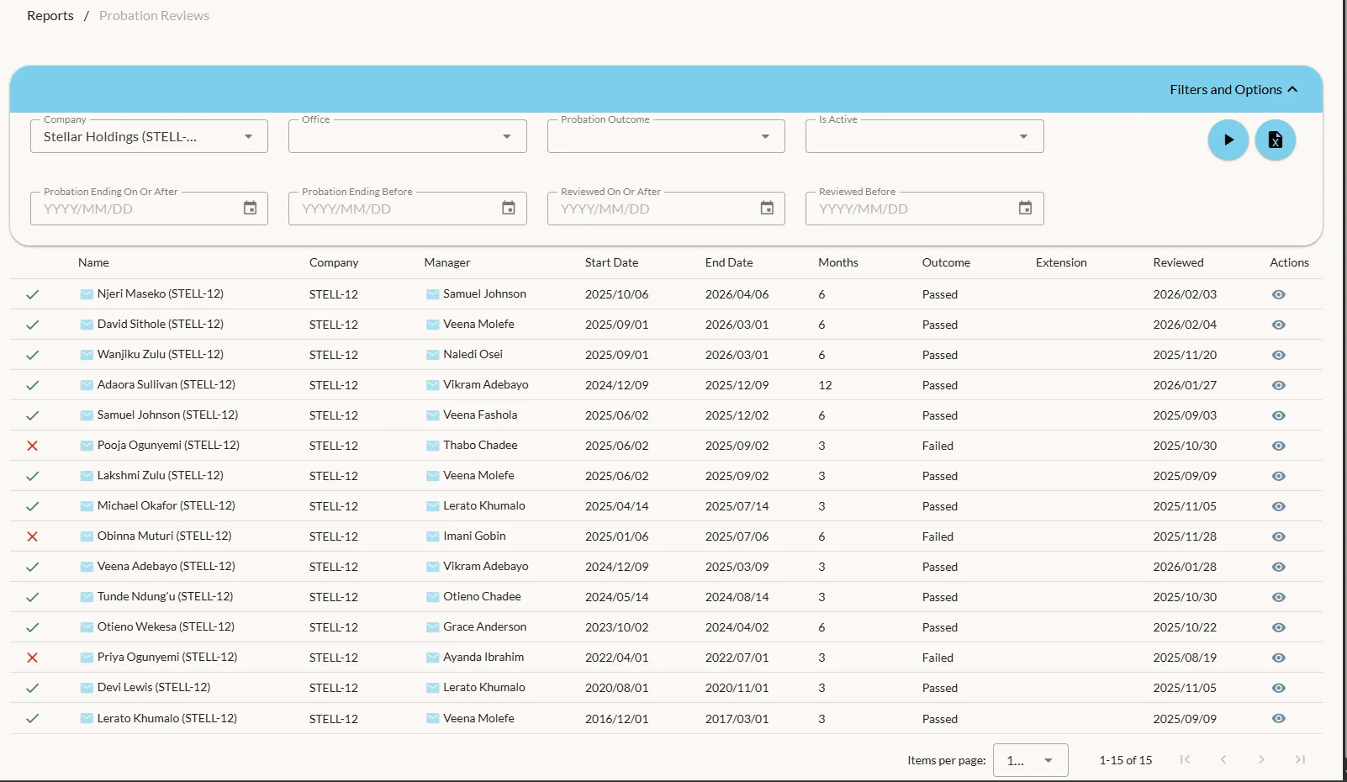
Task: View Lerato Khumalo's review via eye icon
Action: click(x=1278, y=718)
